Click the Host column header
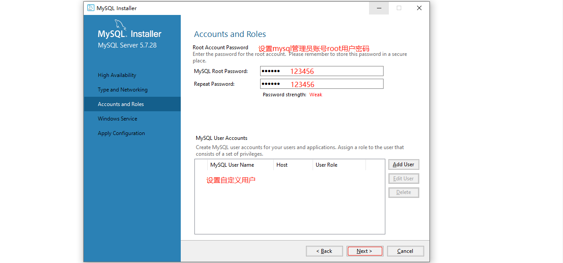 pos(293,165)
